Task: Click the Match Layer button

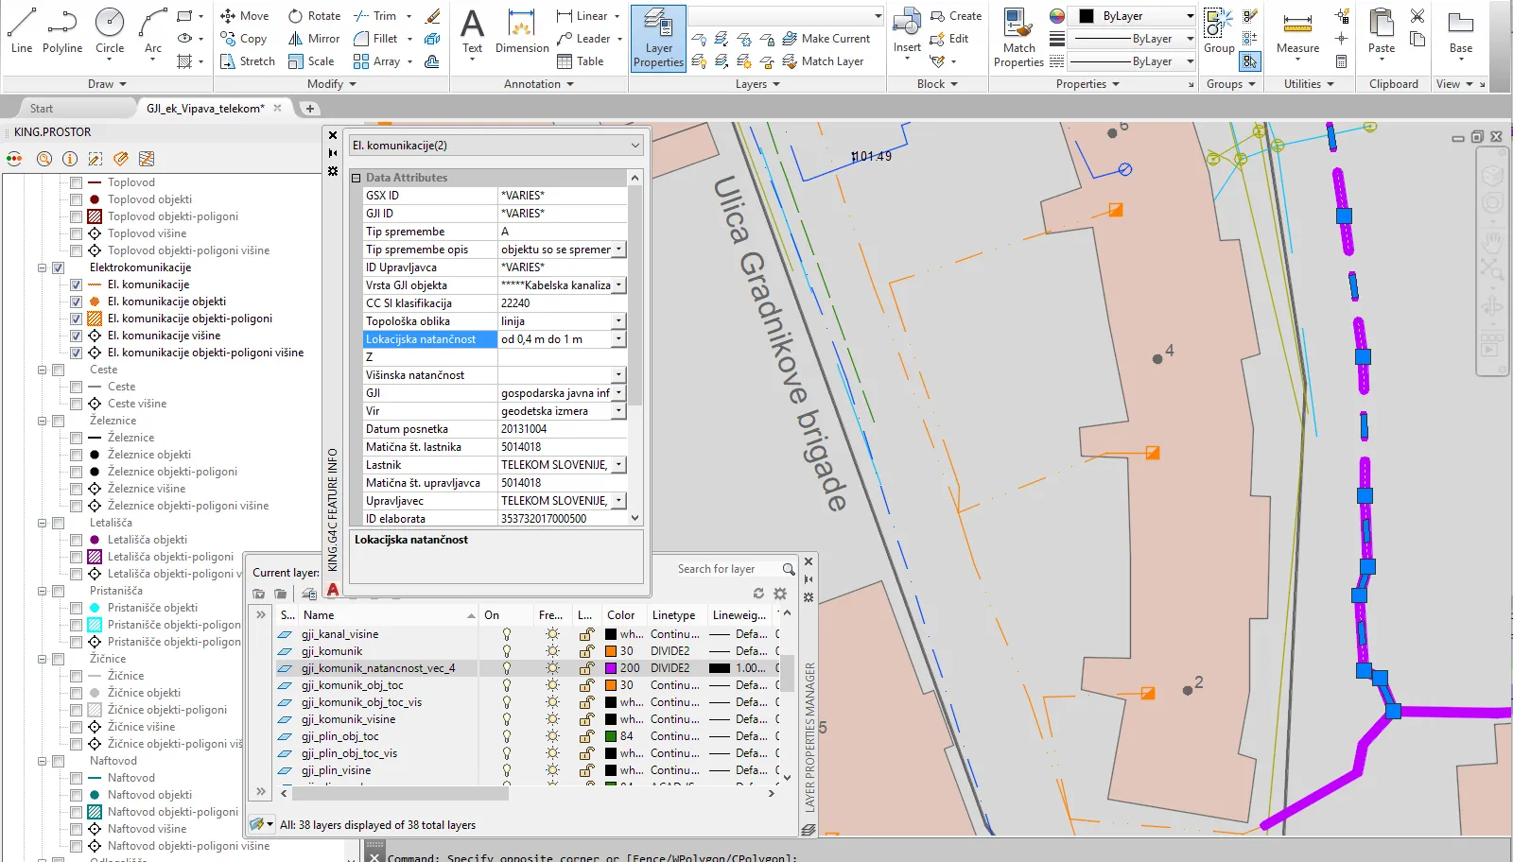Action: point(823,61)
